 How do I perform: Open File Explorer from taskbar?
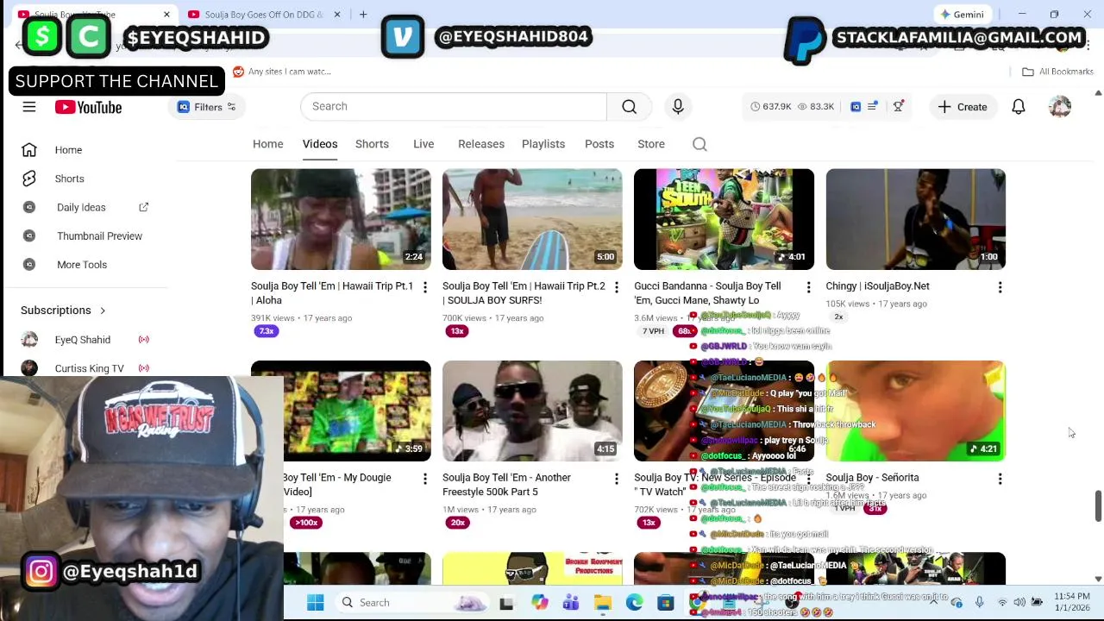pos(603,603)
